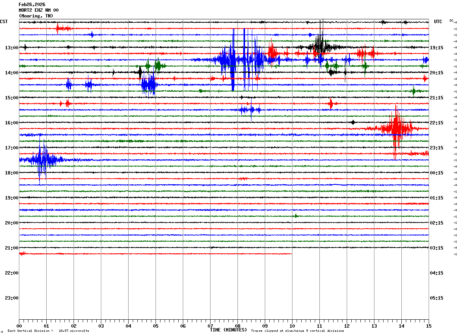
Task: Click the 05:15 UTC time label
Action: point(437,298)
